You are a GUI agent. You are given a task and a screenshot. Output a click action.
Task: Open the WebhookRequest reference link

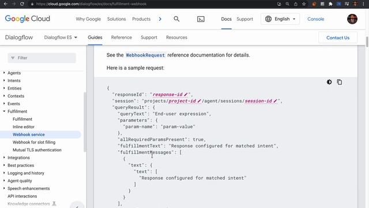click(x=145, y=55)
